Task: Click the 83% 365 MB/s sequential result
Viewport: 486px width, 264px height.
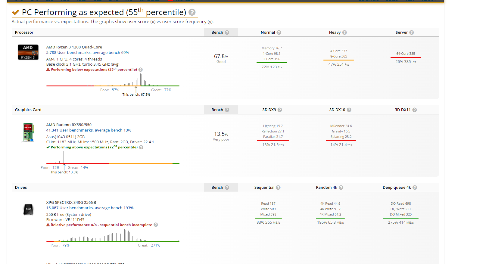Action: (268, 222)
